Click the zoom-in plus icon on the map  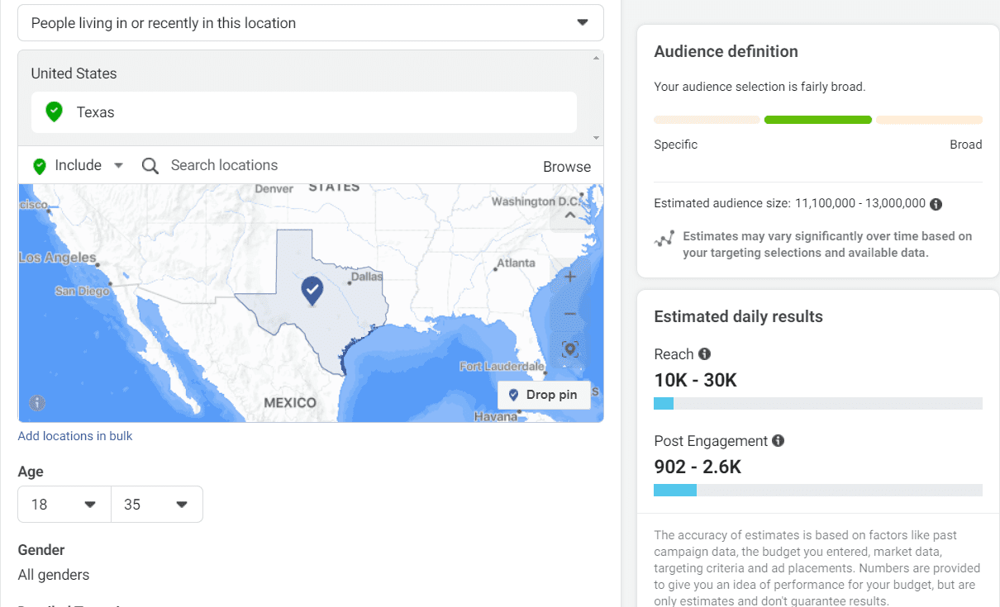point(569,277)
